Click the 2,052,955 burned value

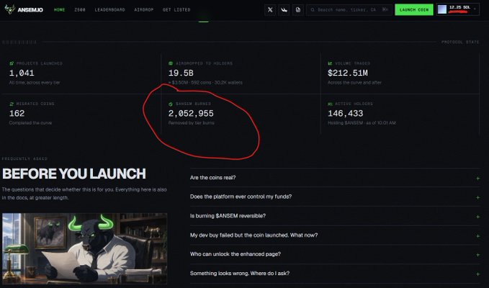[191, 114]
